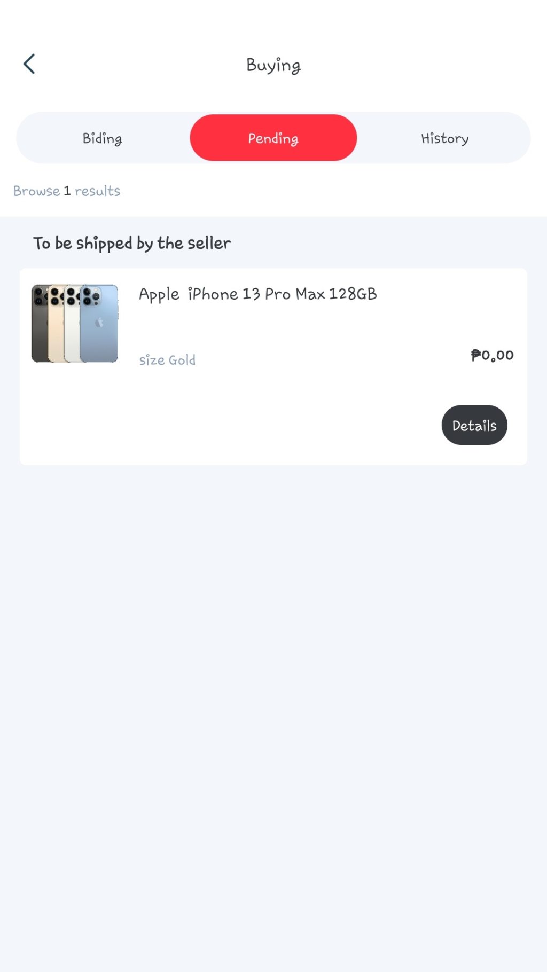547x972 pixels.
Task: Tap the word Apple in the product name
Action: click(x=159, y=294)
